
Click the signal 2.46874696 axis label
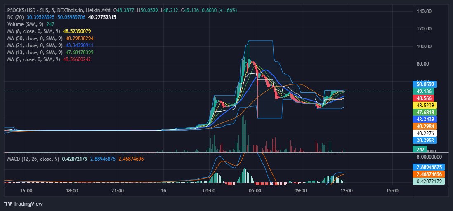(x=428, y=174)
